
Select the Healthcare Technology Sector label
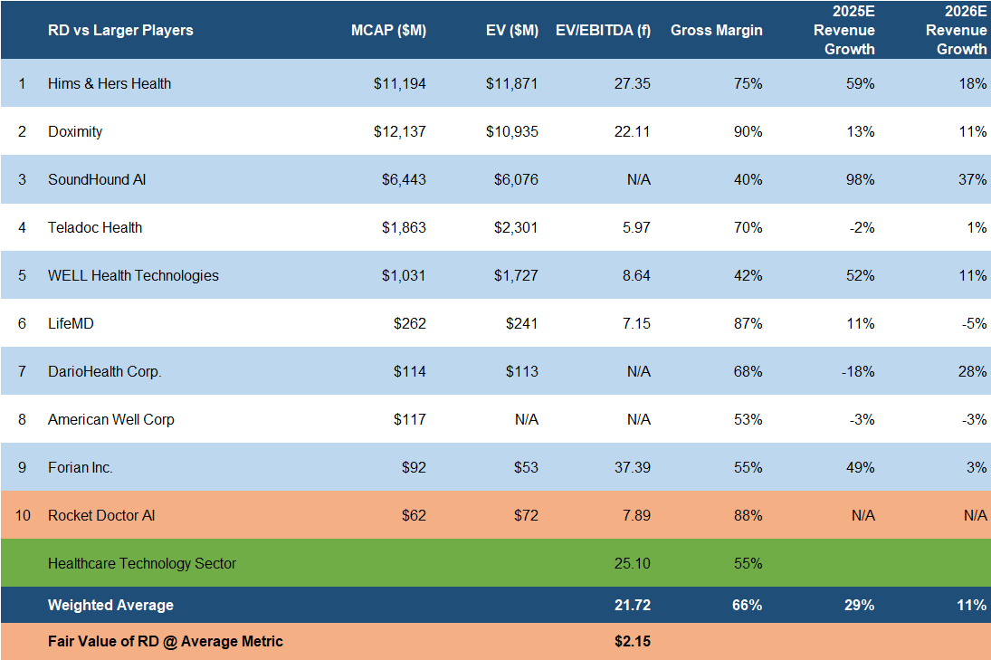tap(142, 563)
